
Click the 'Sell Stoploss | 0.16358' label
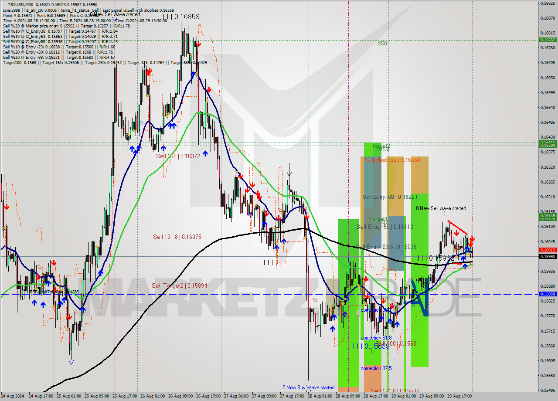(392, 160)
